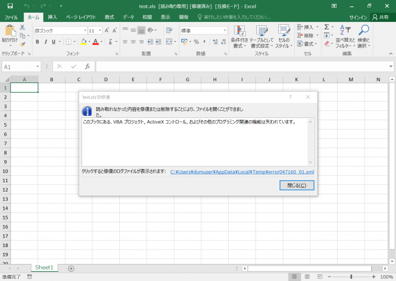Switch to 開発 ribbon tab

pyautogui.click(x=184, y=17)
